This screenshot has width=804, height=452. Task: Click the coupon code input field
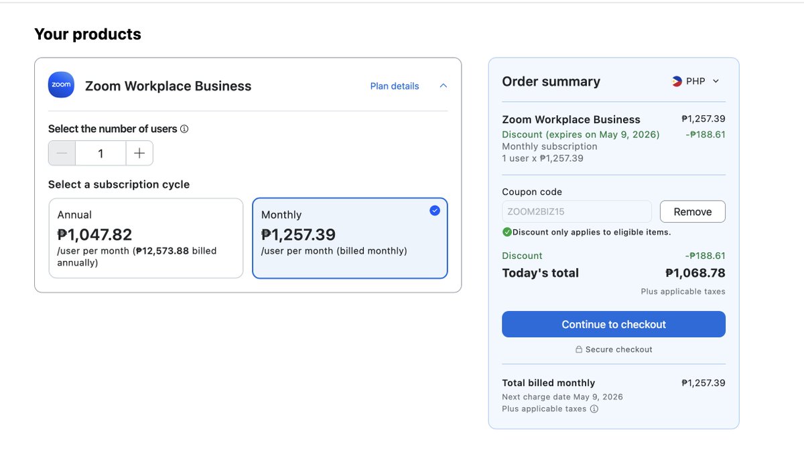pyautogui.click(x=577, y=212)
